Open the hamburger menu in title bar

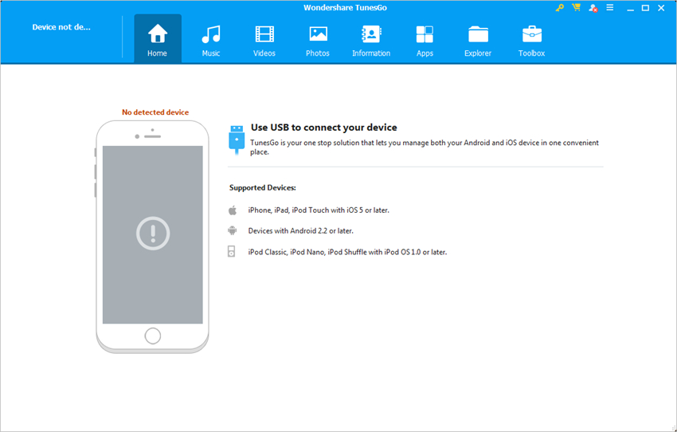pos(609,8)
